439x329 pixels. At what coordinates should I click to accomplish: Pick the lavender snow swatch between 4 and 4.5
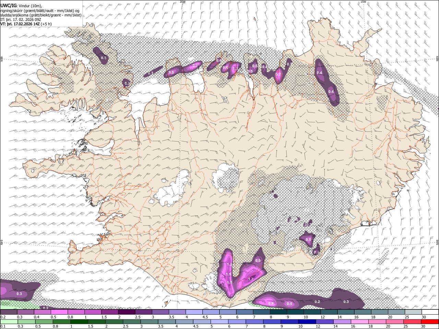[194, 312]
